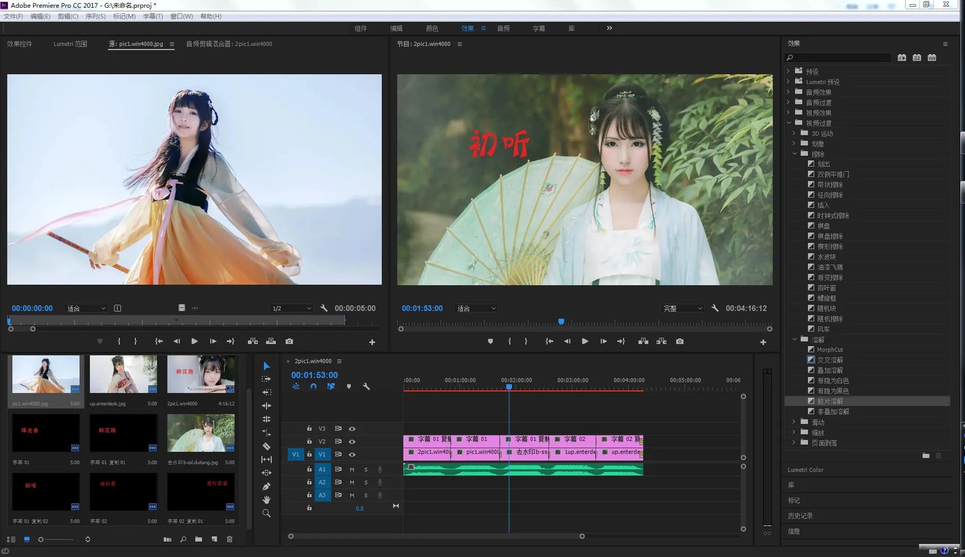Select the Zoom tool magnifier
Screen dimensions: 965x557
coord(267,513)
